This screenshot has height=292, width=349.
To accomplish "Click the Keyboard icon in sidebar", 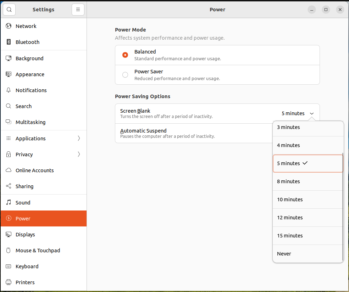I will pos(9,266).
